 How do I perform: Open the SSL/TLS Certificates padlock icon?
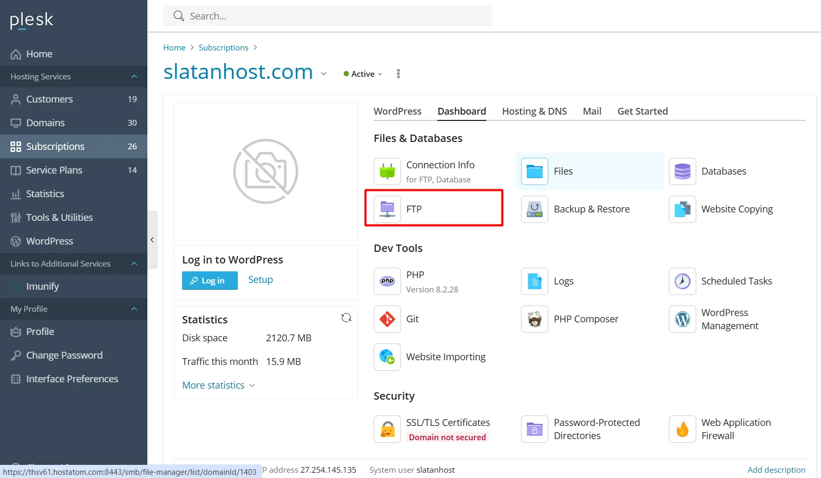point(387,429)
